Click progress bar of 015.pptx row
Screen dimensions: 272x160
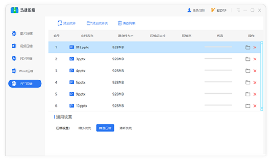coord(218,47)
